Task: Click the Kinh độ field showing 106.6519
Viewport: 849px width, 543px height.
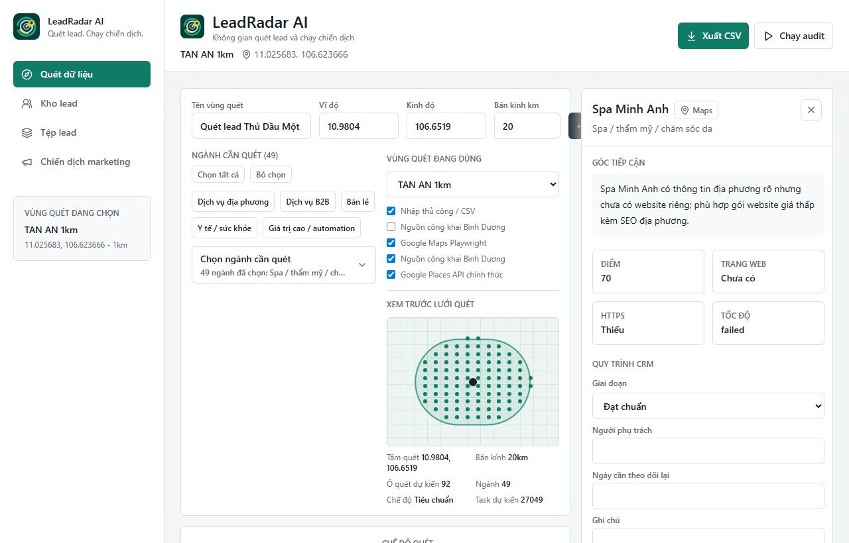Action: (446, 126)
